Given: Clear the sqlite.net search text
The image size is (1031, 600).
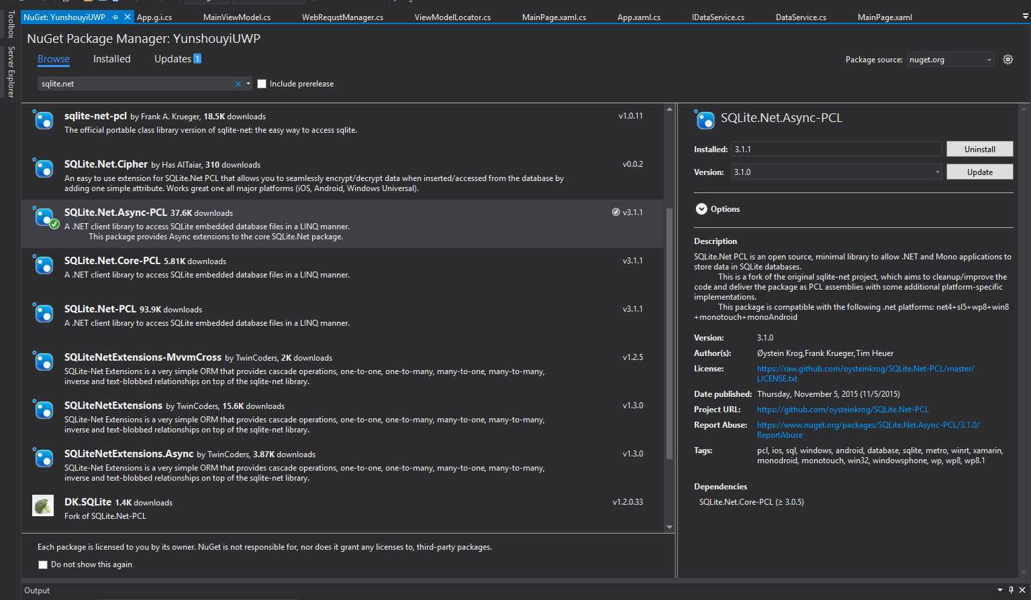Looking at the screenshot, I should coord(238,84).
